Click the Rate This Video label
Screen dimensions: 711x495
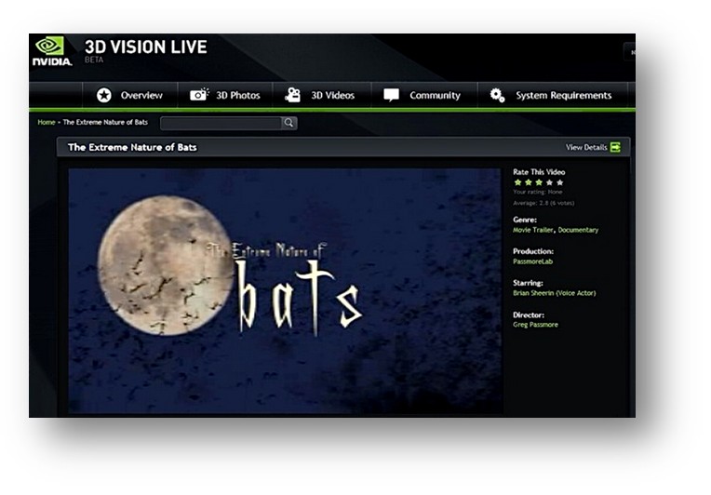click(539, 172)
